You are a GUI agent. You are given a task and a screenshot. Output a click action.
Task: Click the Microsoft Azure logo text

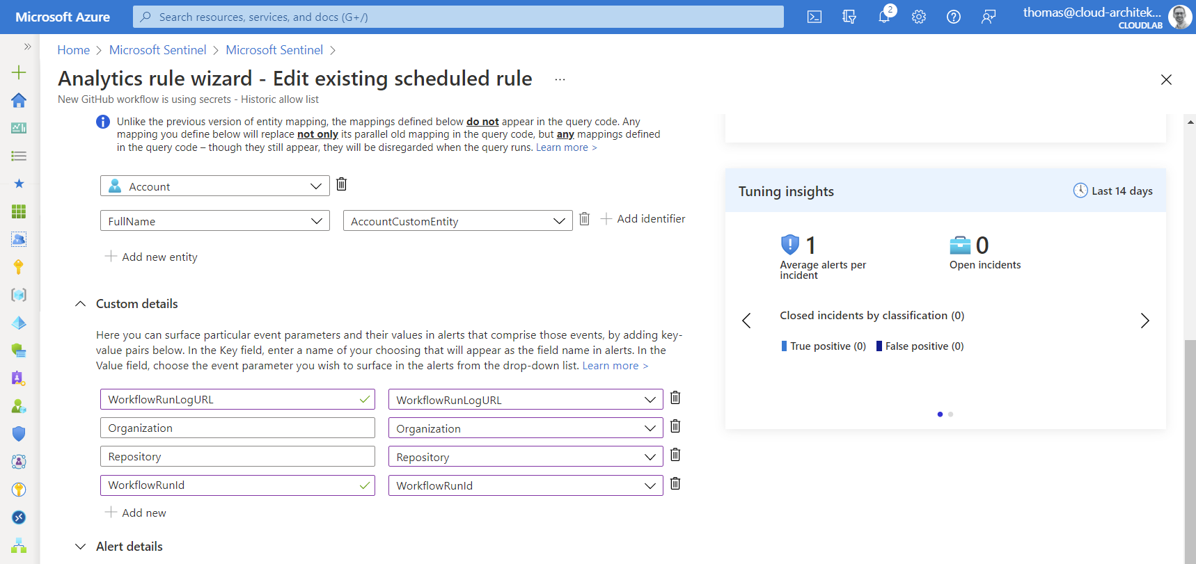63,17
